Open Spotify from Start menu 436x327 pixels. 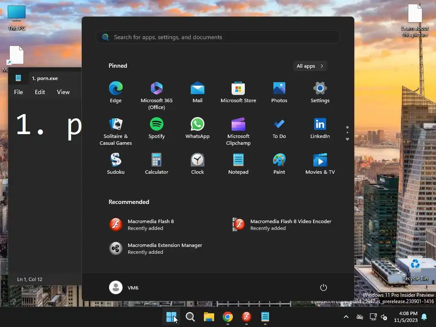tap(157, 128)
